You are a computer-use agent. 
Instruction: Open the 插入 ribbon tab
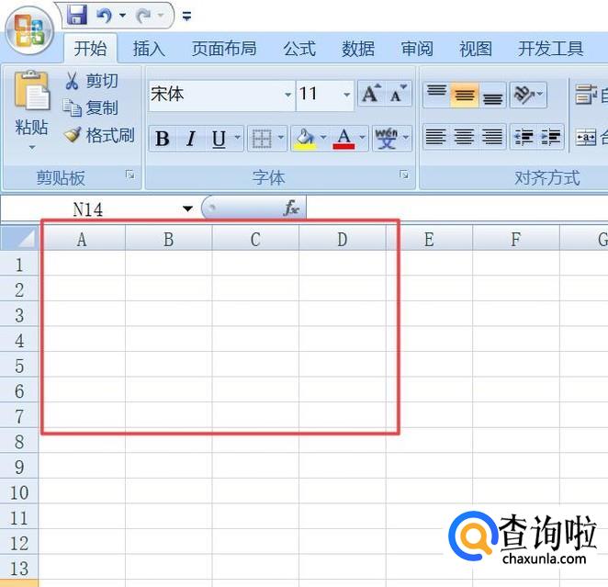tap(150, 49)
